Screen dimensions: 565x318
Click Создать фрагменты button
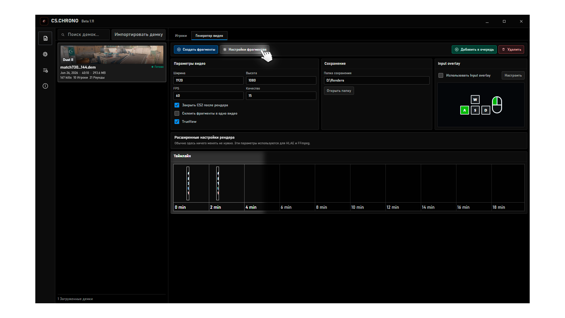point(196,49)
